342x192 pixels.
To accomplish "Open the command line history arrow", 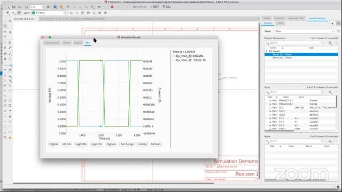I will (x=258, y=19).
